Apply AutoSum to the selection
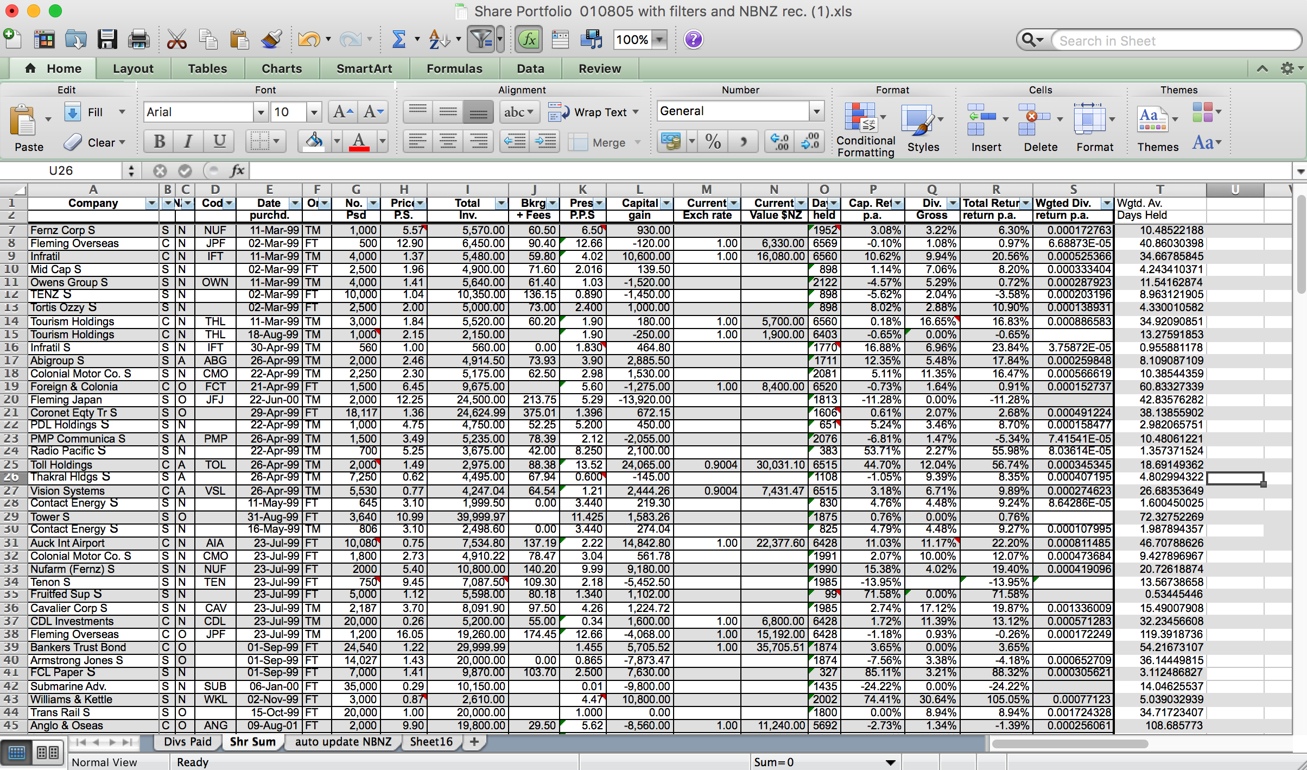This screenshot has height=770, width=1307. pyautogui.click(x=399, y=39)
